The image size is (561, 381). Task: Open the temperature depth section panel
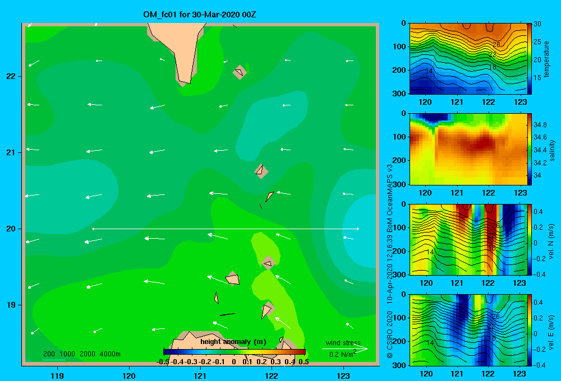tap(468, 59)
